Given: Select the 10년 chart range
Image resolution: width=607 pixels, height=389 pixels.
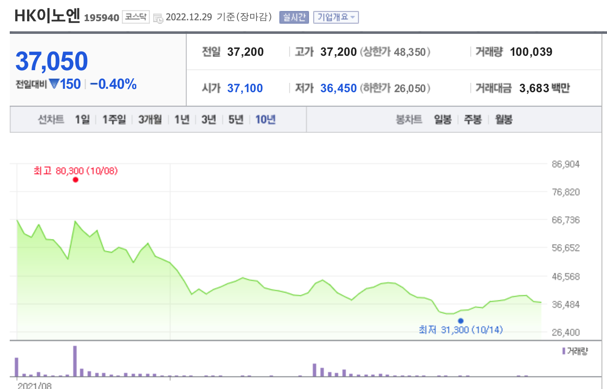Looking at the screenshot, I should (265, 120).
